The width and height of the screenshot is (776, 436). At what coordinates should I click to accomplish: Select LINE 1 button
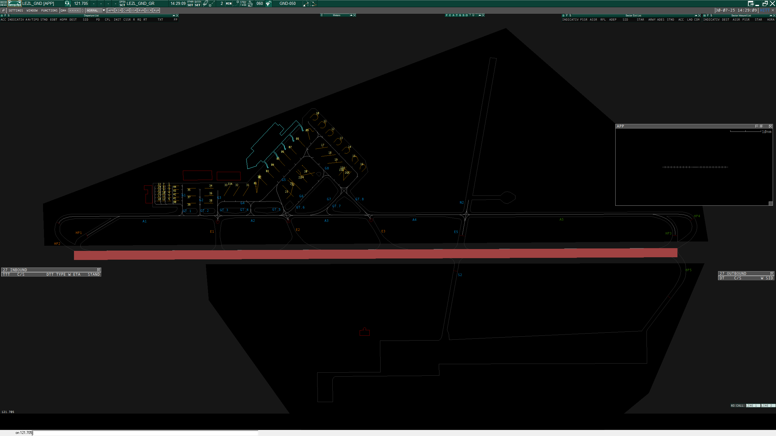[753, 405]
